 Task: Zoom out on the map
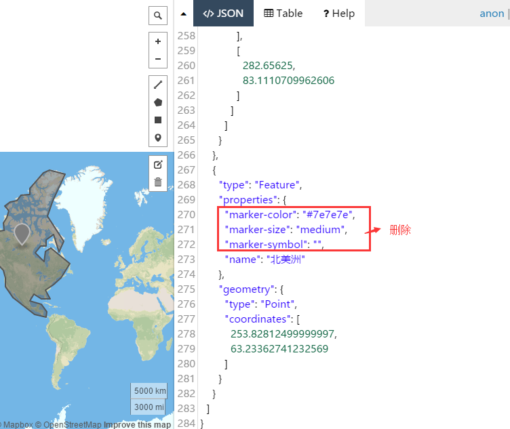[158, 59]
